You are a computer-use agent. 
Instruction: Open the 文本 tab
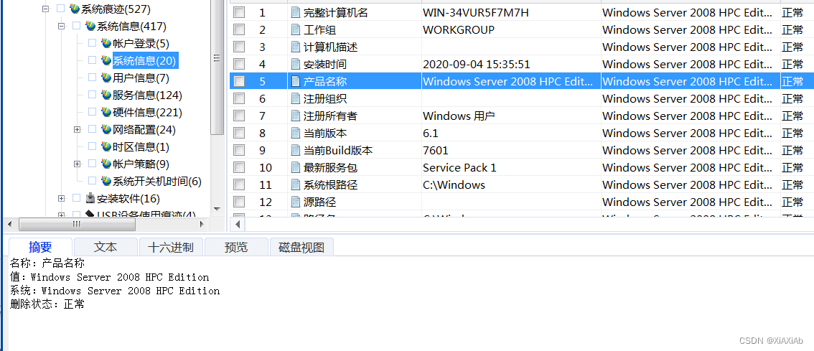point(106,247)
